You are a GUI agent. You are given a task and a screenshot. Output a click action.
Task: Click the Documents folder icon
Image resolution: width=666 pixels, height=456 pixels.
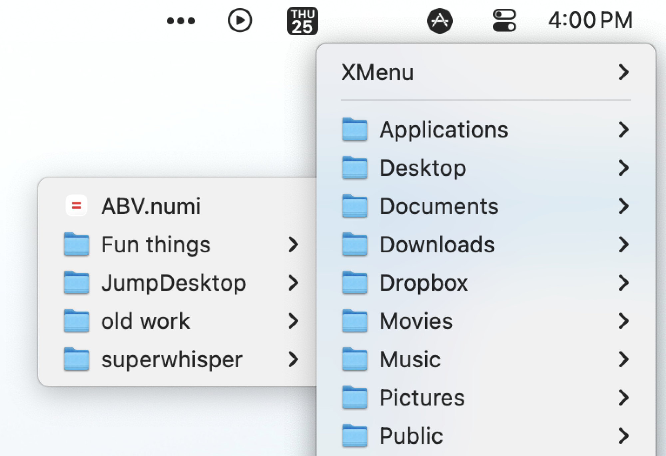click(355, 206)
